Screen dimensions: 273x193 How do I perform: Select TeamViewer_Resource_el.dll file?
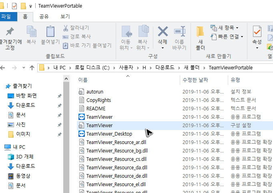pyautogui.click(x=116, y=184)
